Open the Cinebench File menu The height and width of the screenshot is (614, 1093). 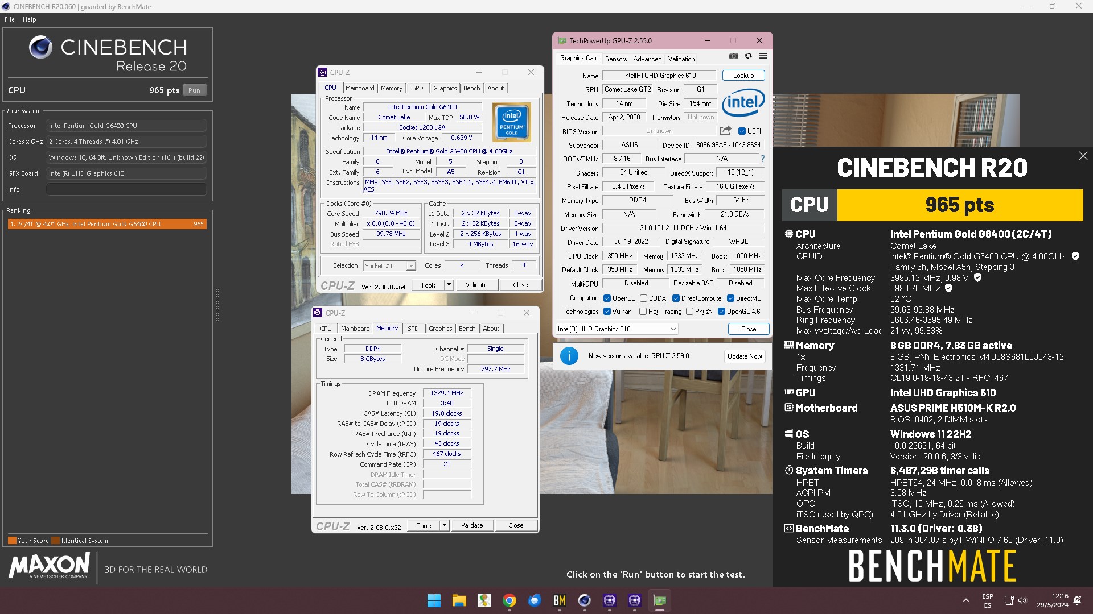pyautogui.click(x=10, y=19)
